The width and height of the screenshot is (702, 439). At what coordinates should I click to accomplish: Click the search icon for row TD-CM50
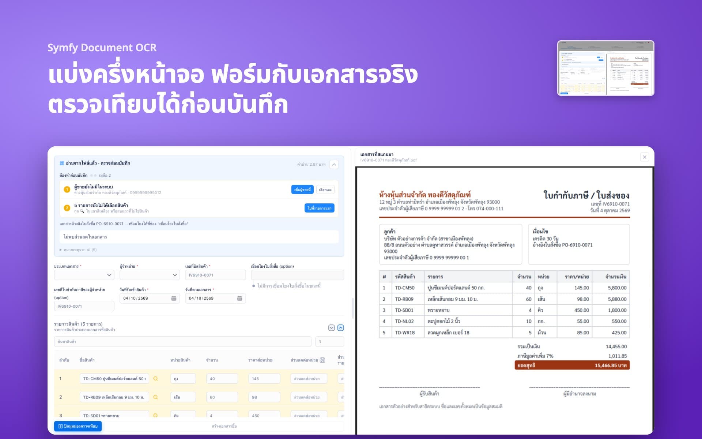[155, 379]
